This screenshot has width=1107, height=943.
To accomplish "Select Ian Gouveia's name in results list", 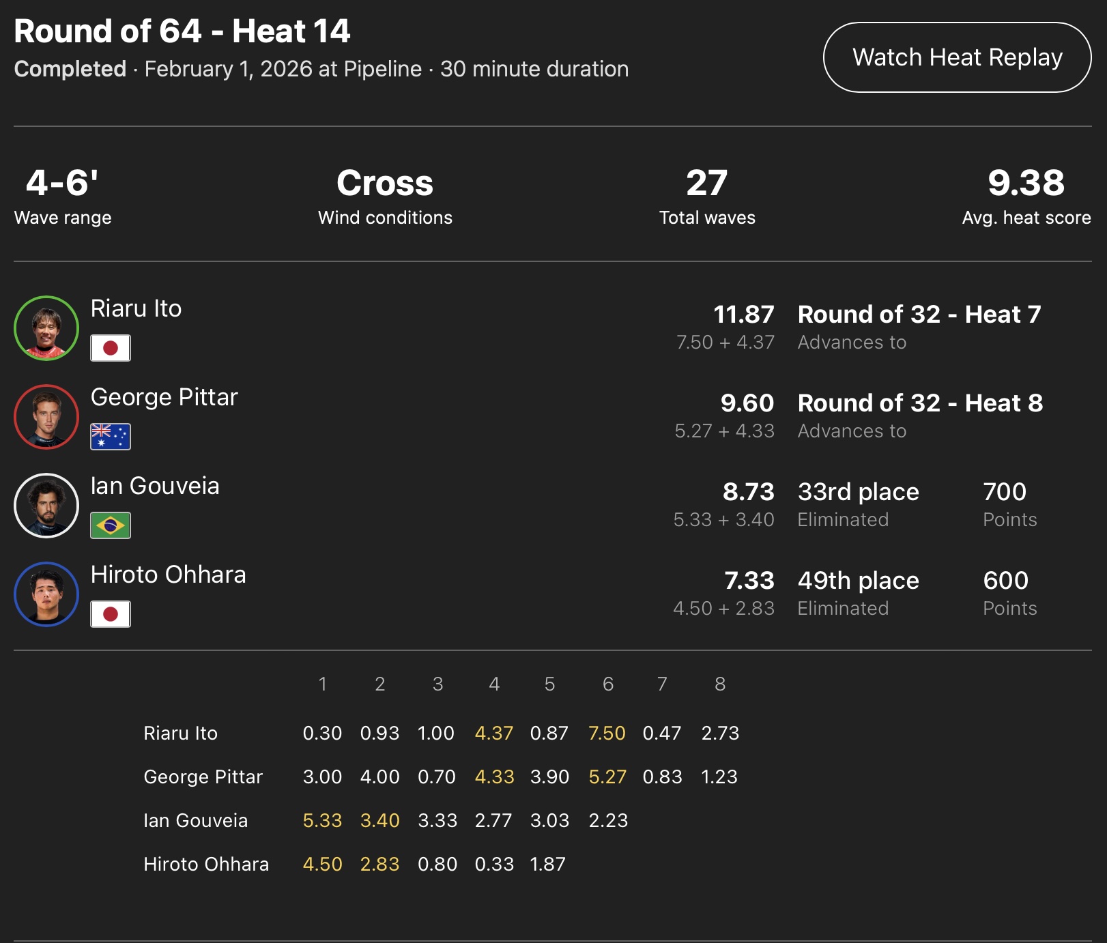I will [x=155, y=486].
